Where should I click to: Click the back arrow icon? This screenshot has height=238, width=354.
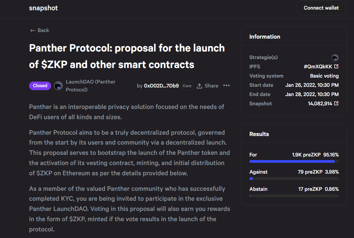tap(33, 30)
